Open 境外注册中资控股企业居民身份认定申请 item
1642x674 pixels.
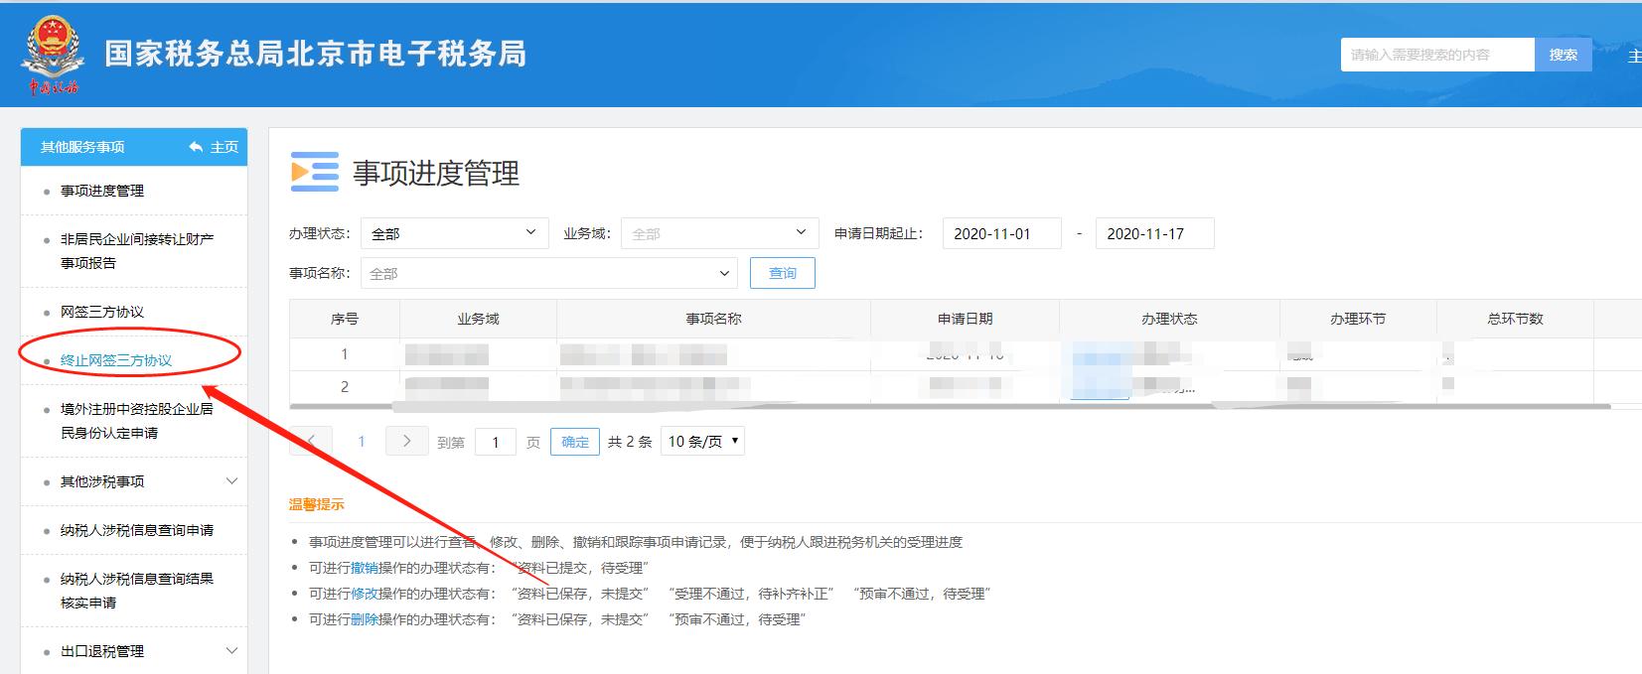click(x=137, y=421)
